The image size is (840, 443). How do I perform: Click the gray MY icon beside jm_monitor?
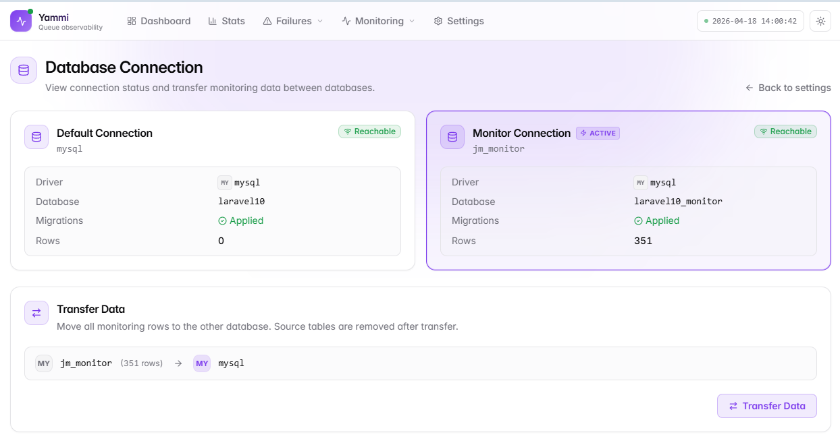(44, 363)
